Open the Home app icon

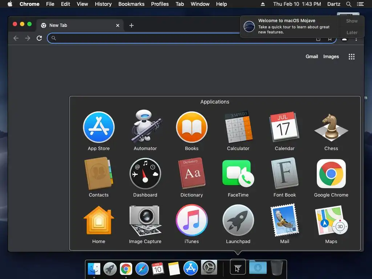pos(99,220)
